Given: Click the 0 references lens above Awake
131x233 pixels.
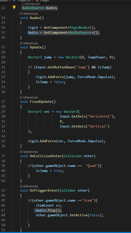Looking at the screenshot, I should coord(29,13).
